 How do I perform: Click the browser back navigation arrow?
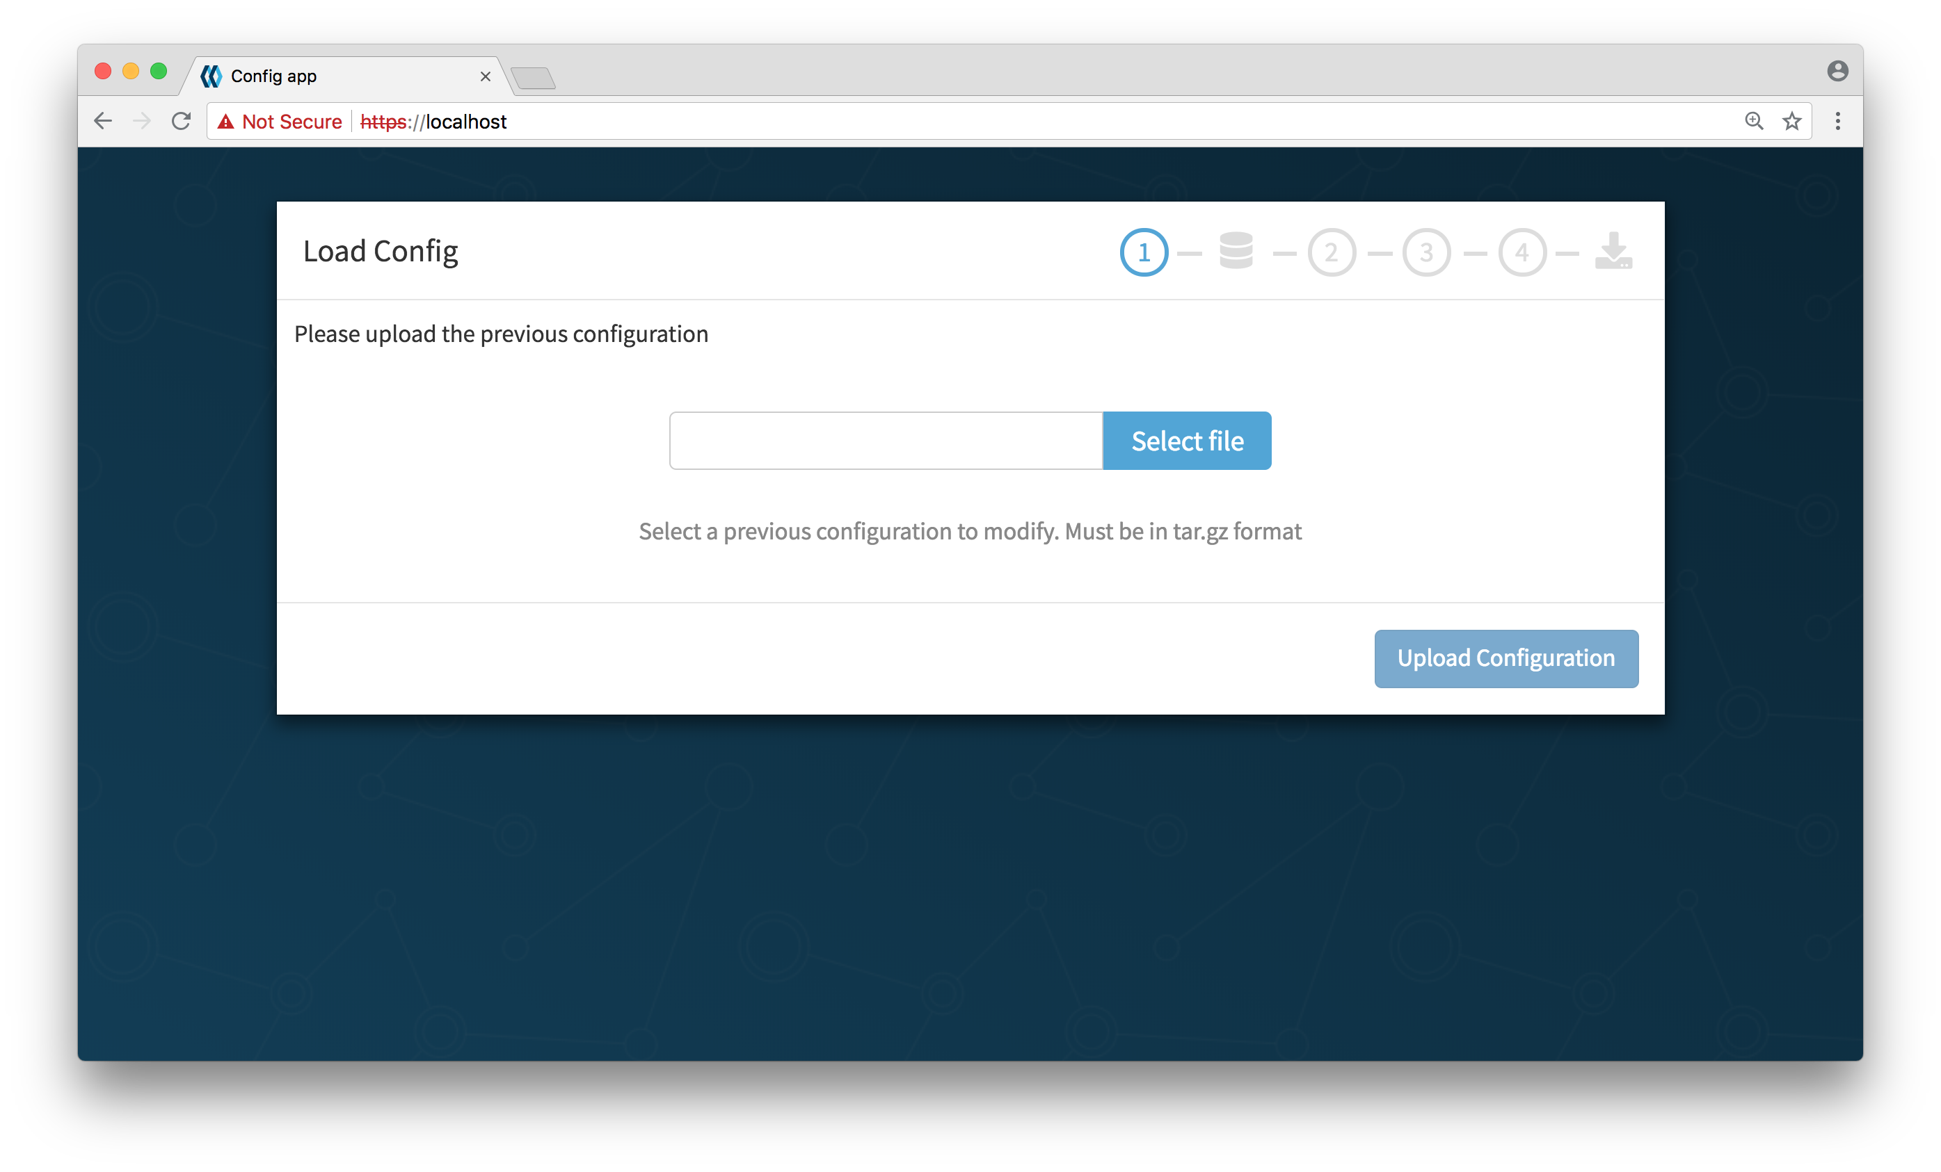[106, 120]
